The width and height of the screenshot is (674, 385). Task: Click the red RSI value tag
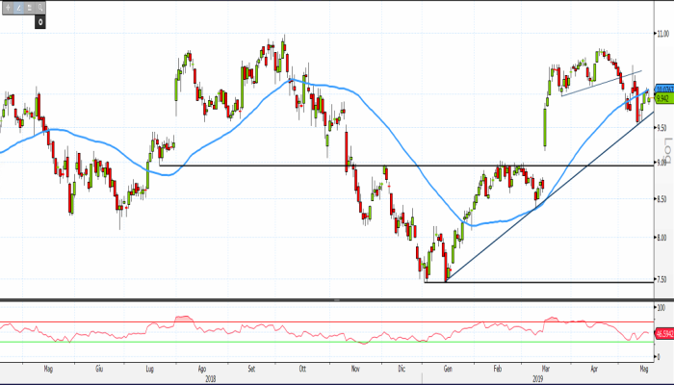point(662,333)
